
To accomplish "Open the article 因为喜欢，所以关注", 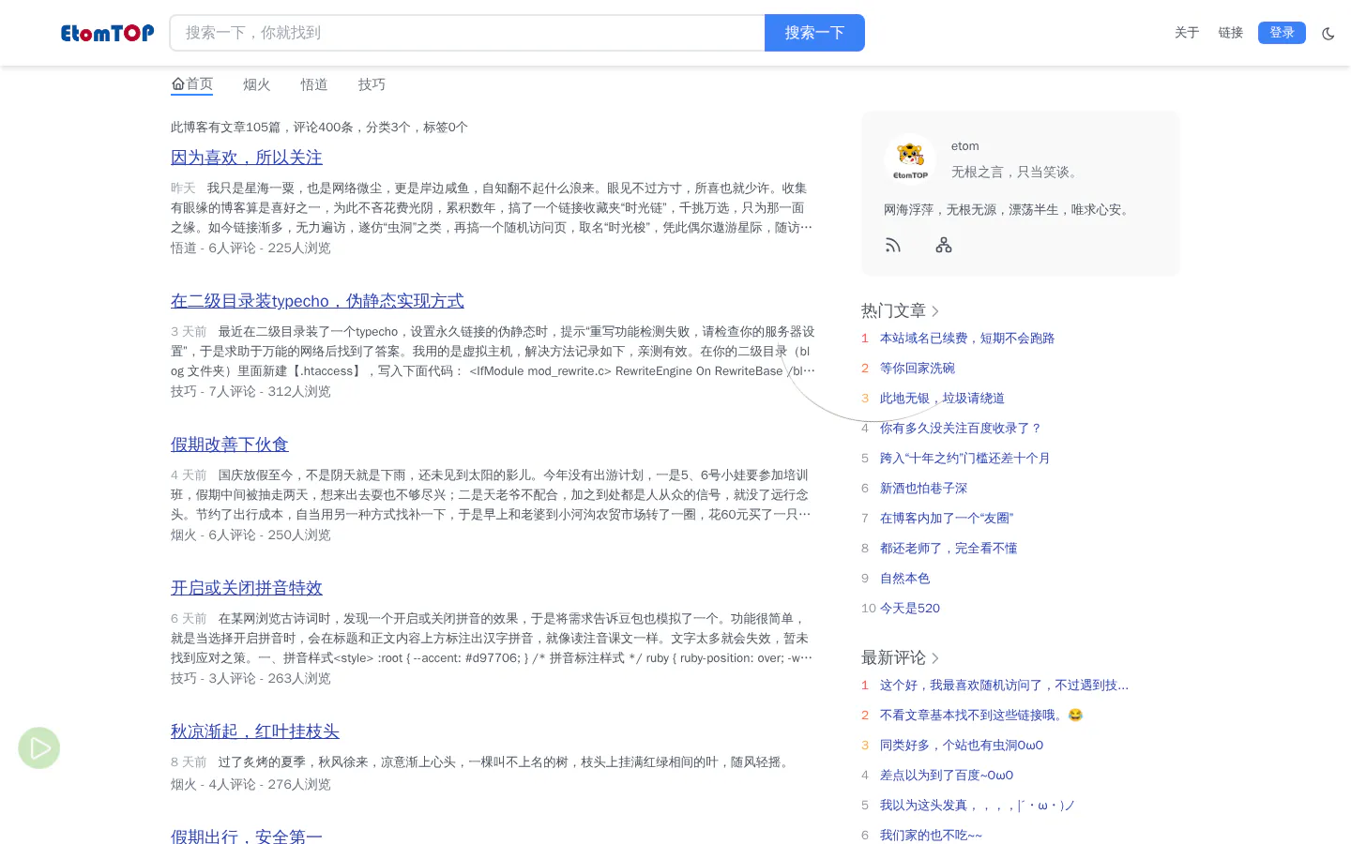I will pyautogui.click(x=247, y=158).
